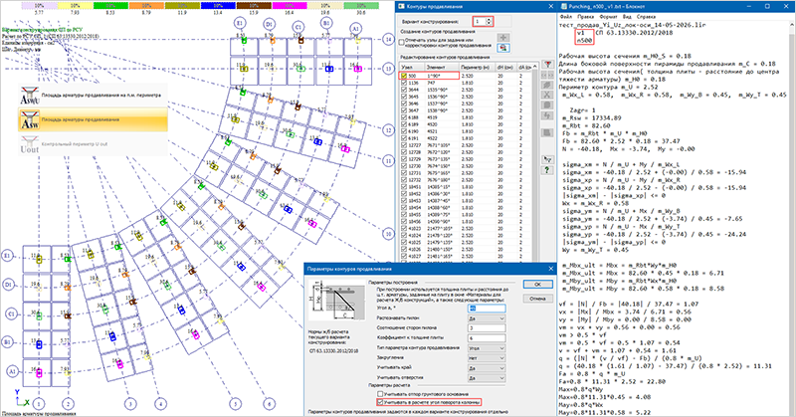
Task: Open the Справка menu in Notepad
Action: click(646, 16)
